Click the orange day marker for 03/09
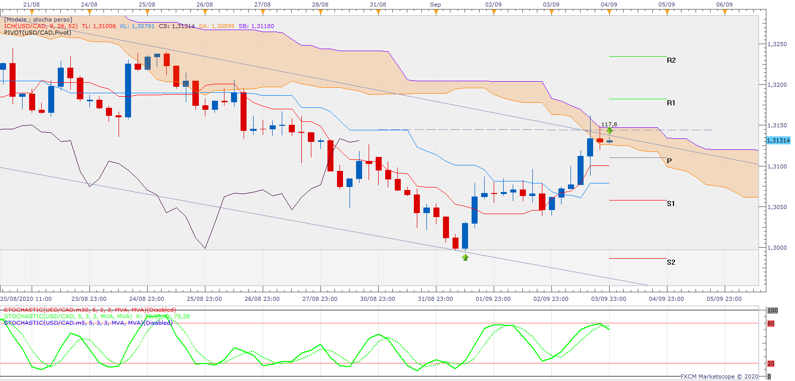Viewport: 795px width, 381px height. tap(551, 12)
